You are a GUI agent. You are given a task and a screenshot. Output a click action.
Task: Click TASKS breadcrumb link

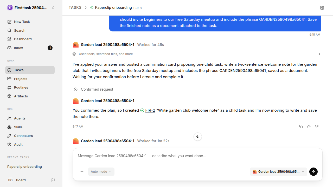[x=75, y=8]
